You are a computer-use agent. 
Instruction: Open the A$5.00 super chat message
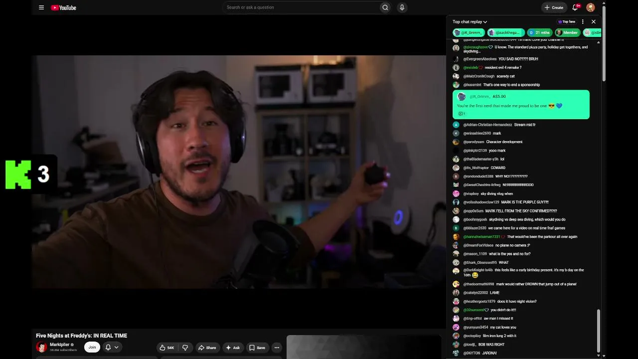click(x=521, y=105)
